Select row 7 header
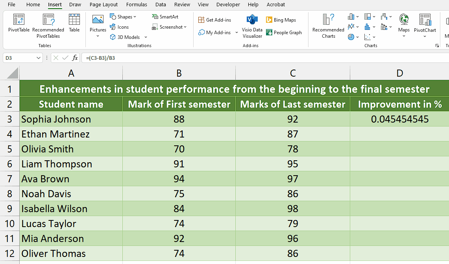This screenshot has width=449, height=264. 9,179
